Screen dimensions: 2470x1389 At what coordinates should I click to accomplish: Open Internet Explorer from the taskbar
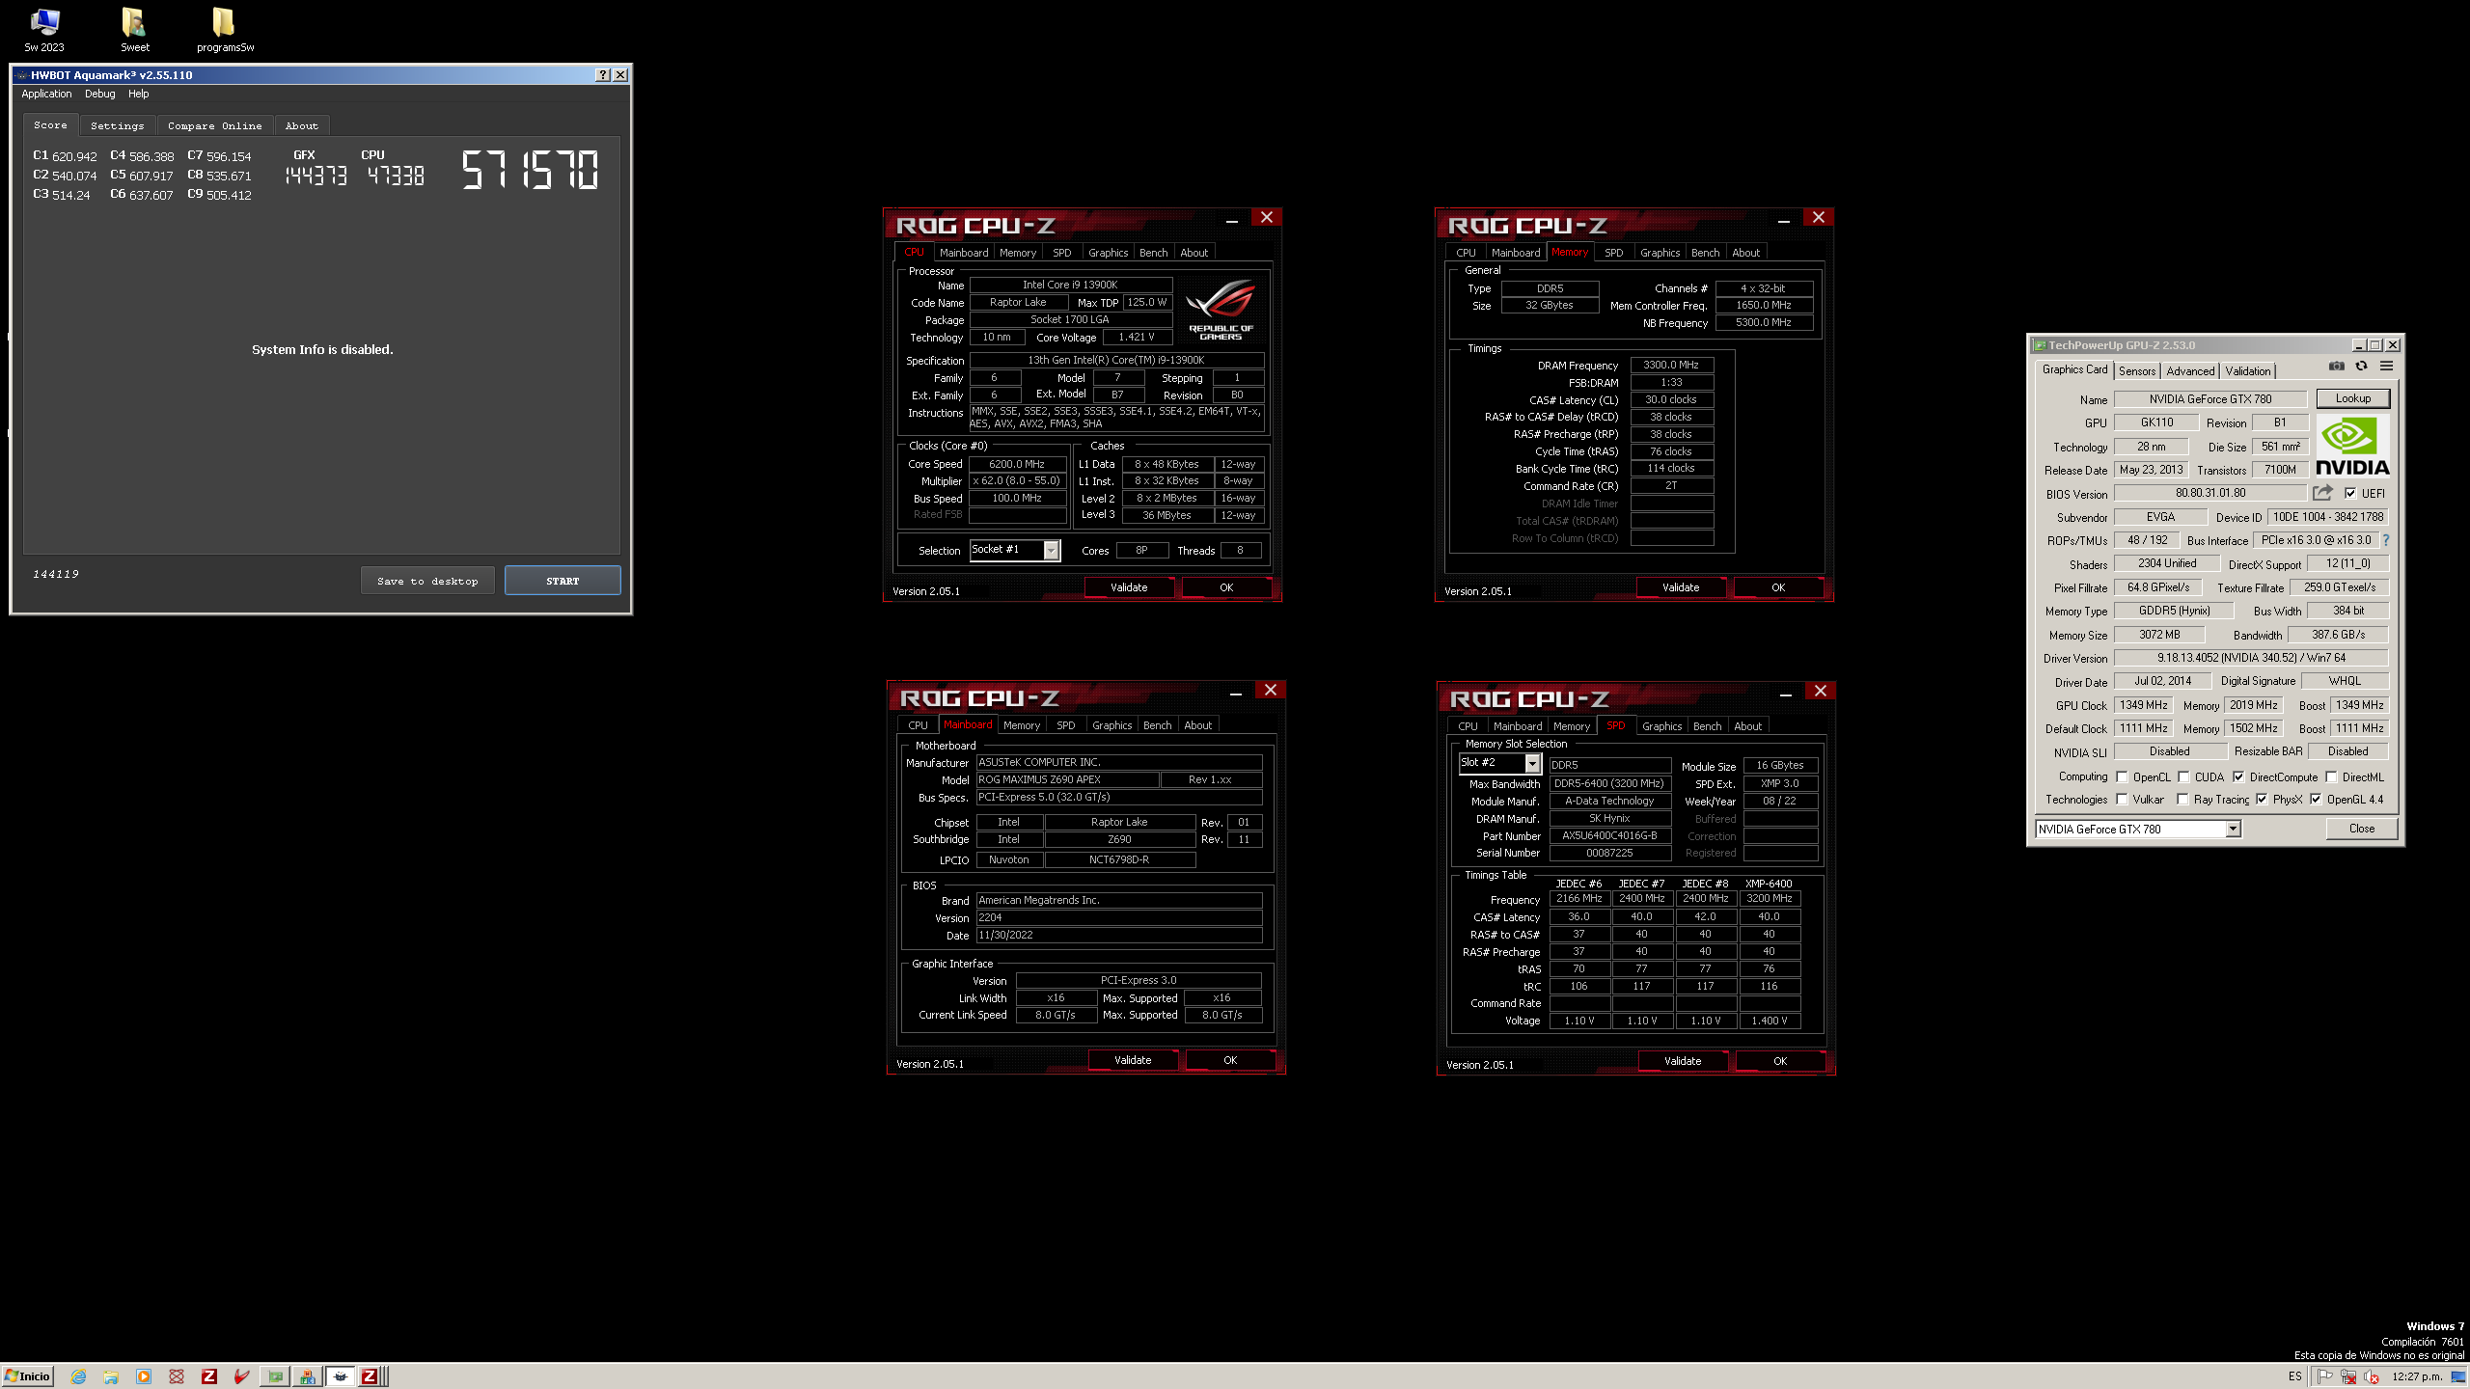point(78,1376)
